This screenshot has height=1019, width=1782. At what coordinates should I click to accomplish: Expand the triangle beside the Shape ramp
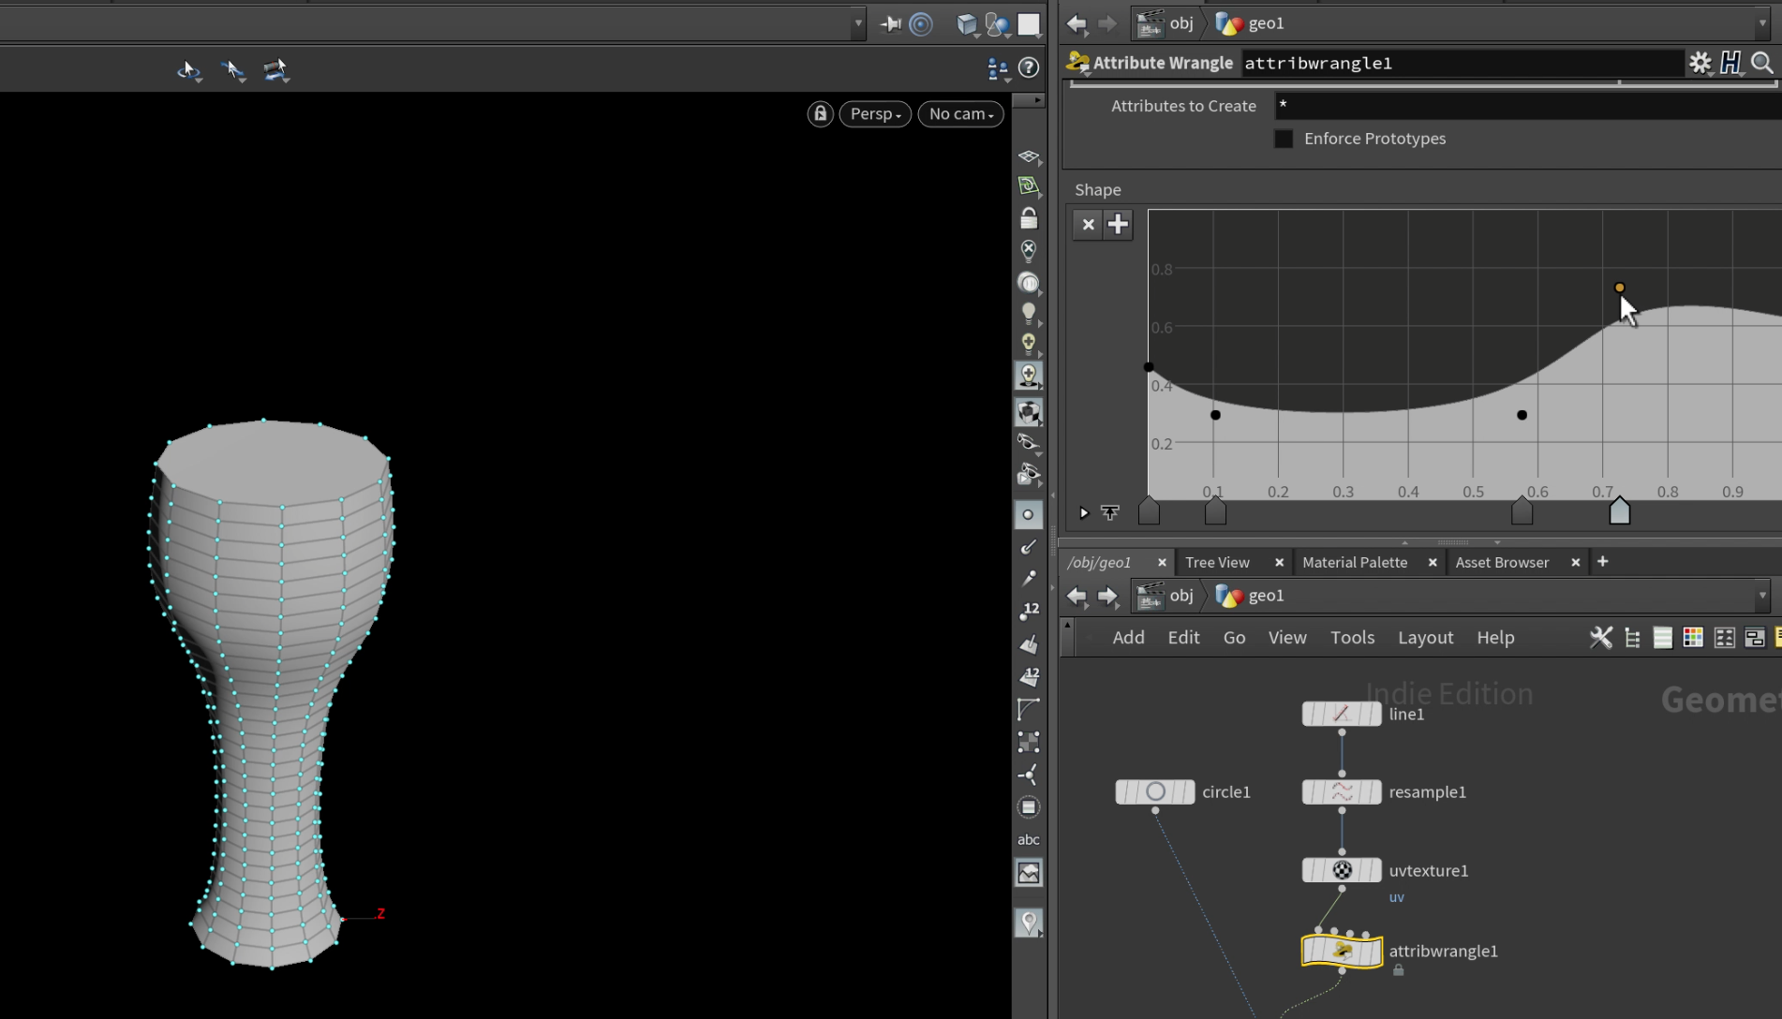1084,513
